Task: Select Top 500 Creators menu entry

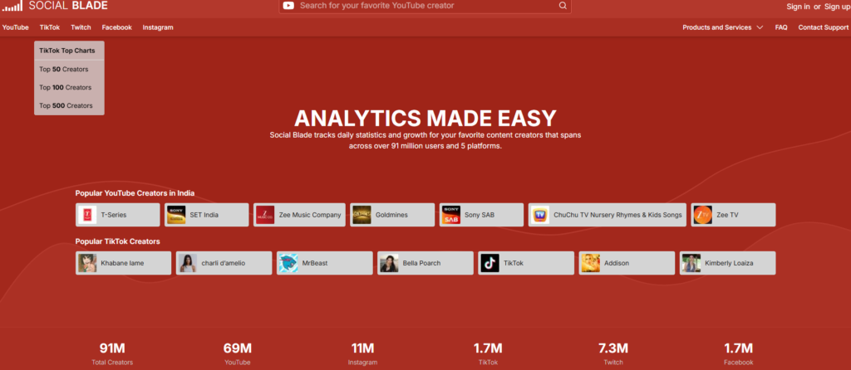Action: pos(69,105)
